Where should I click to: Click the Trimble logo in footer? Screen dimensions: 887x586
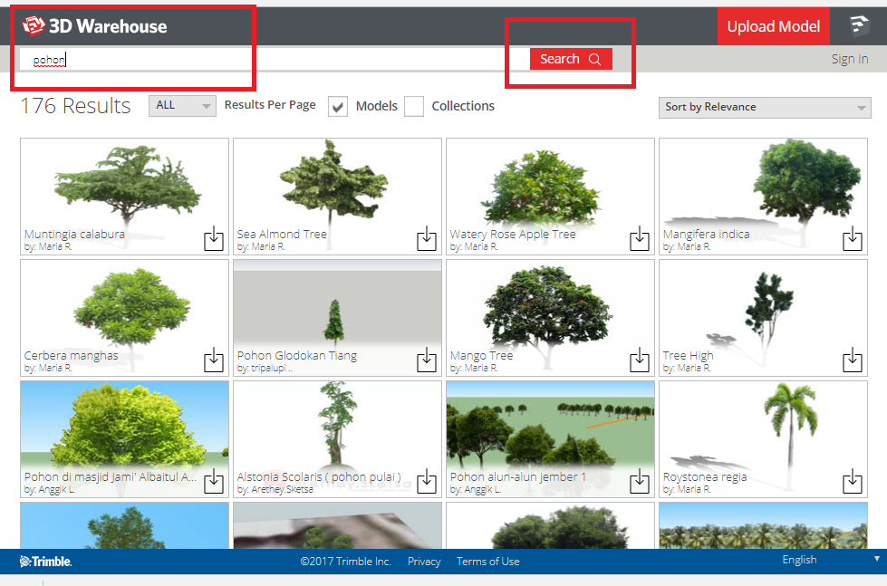[x=45, y=562]
